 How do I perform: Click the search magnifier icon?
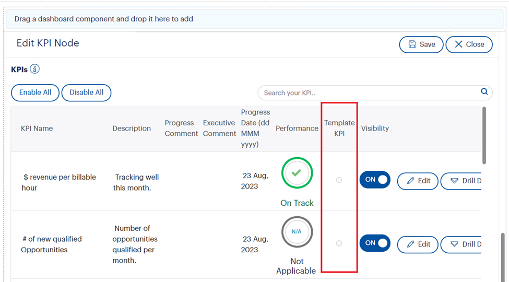coord(484,92)
